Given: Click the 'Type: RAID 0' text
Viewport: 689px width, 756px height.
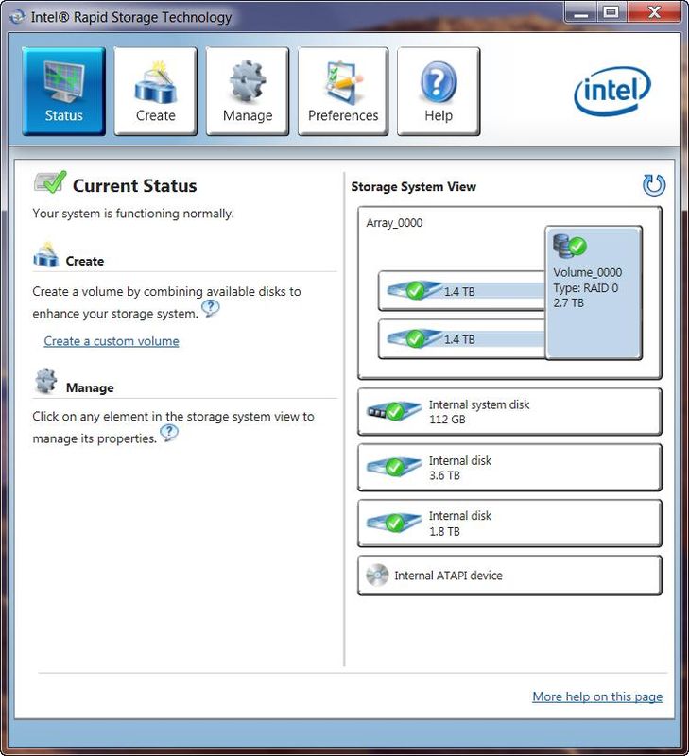Looking at the screenshot, I should (586, 288).
